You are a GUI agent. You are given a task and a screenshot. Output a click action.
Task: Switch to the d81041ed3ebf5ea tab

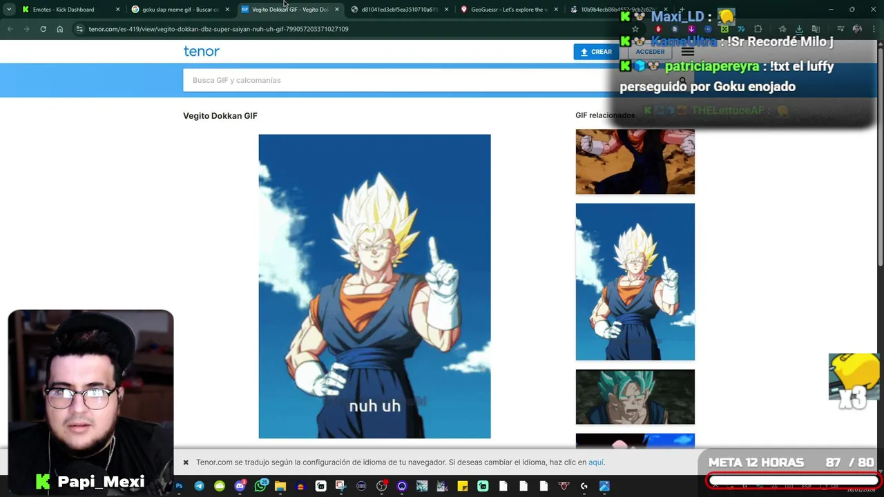click(399, 10)
